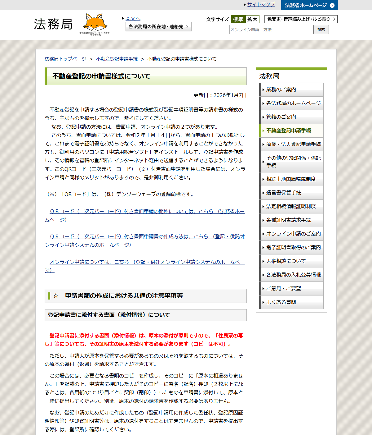Open sidebar menu 各法務局のホームページ
Viewport: 372px width, 435px height.
[291, 103]
